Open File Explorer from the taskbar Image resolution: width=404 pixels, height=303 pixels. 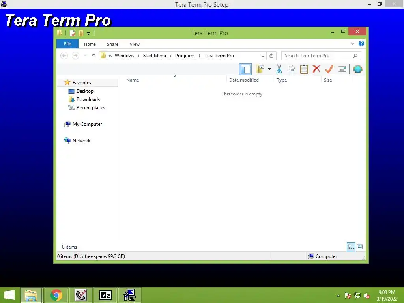(31, 295)
